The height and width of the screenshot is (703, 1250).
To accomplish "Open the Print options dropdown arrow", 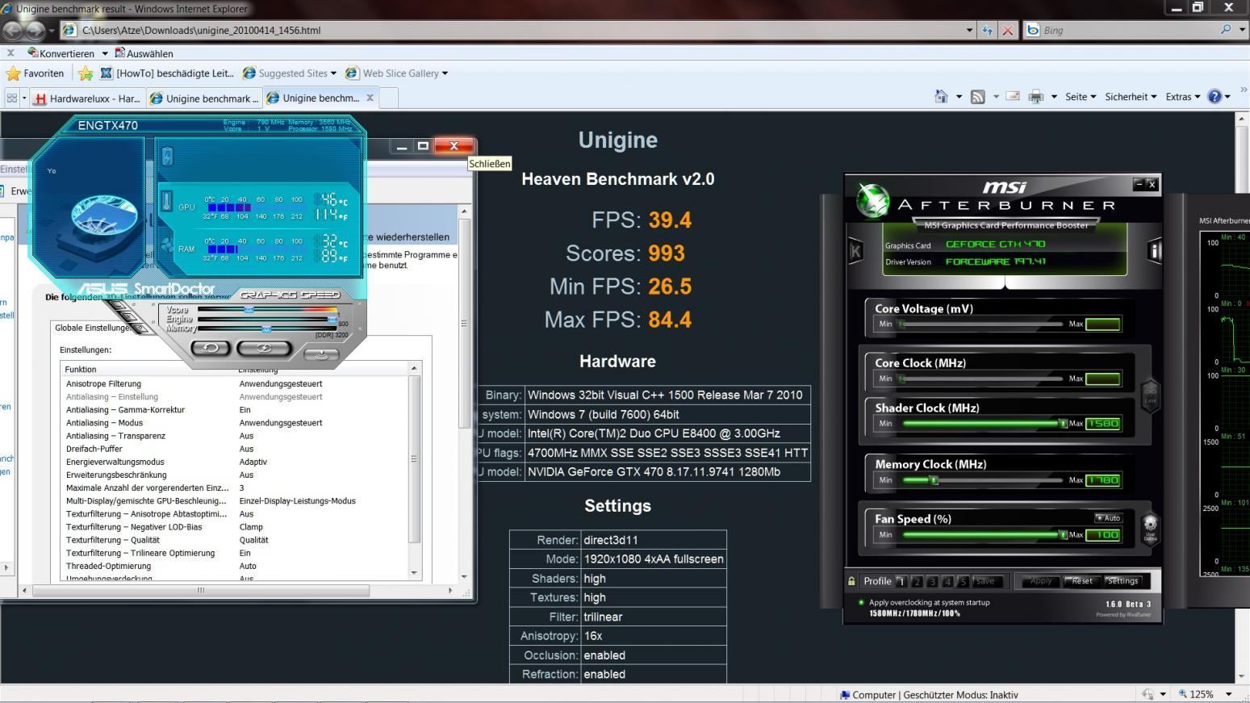I will pyautogui.click(x=1054, y=97).
